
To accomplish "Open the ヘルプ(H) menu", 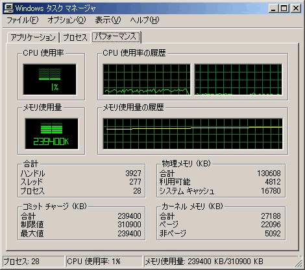I will 145,20.
